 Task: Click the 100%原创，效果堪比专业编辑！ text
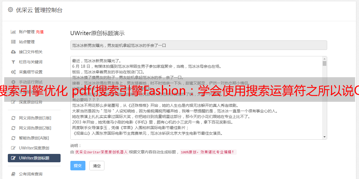208,152
